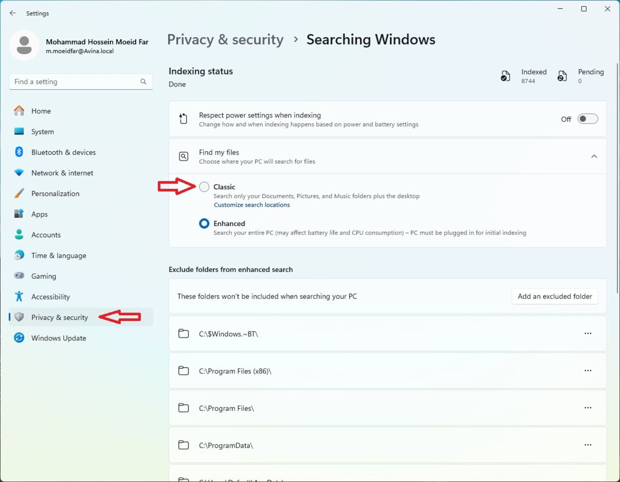Open Accounts settings label
620x482 pixels.
(46, 235)
